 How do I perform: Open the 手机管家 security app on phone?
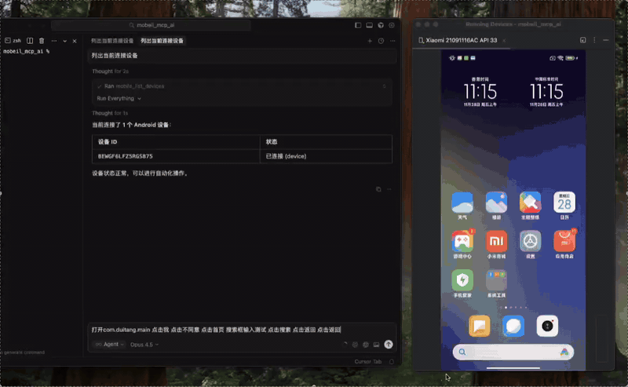(x=462, y=283)
